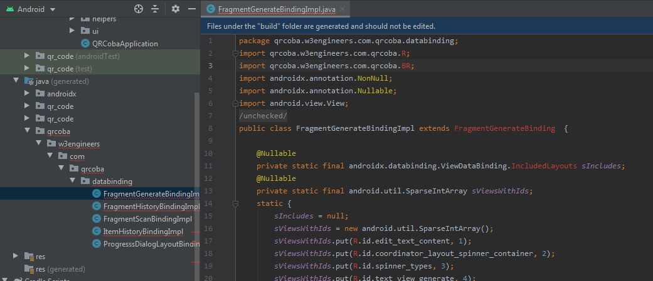Image resolution: width=653 pixels, height=281 pixels.
Task: Fold the static block at line 14
Action: point(235,203)
